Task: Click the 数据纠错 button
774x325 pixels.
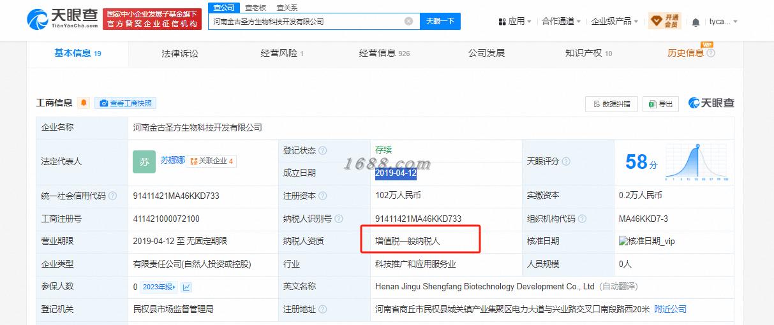Action: (611, 103)
